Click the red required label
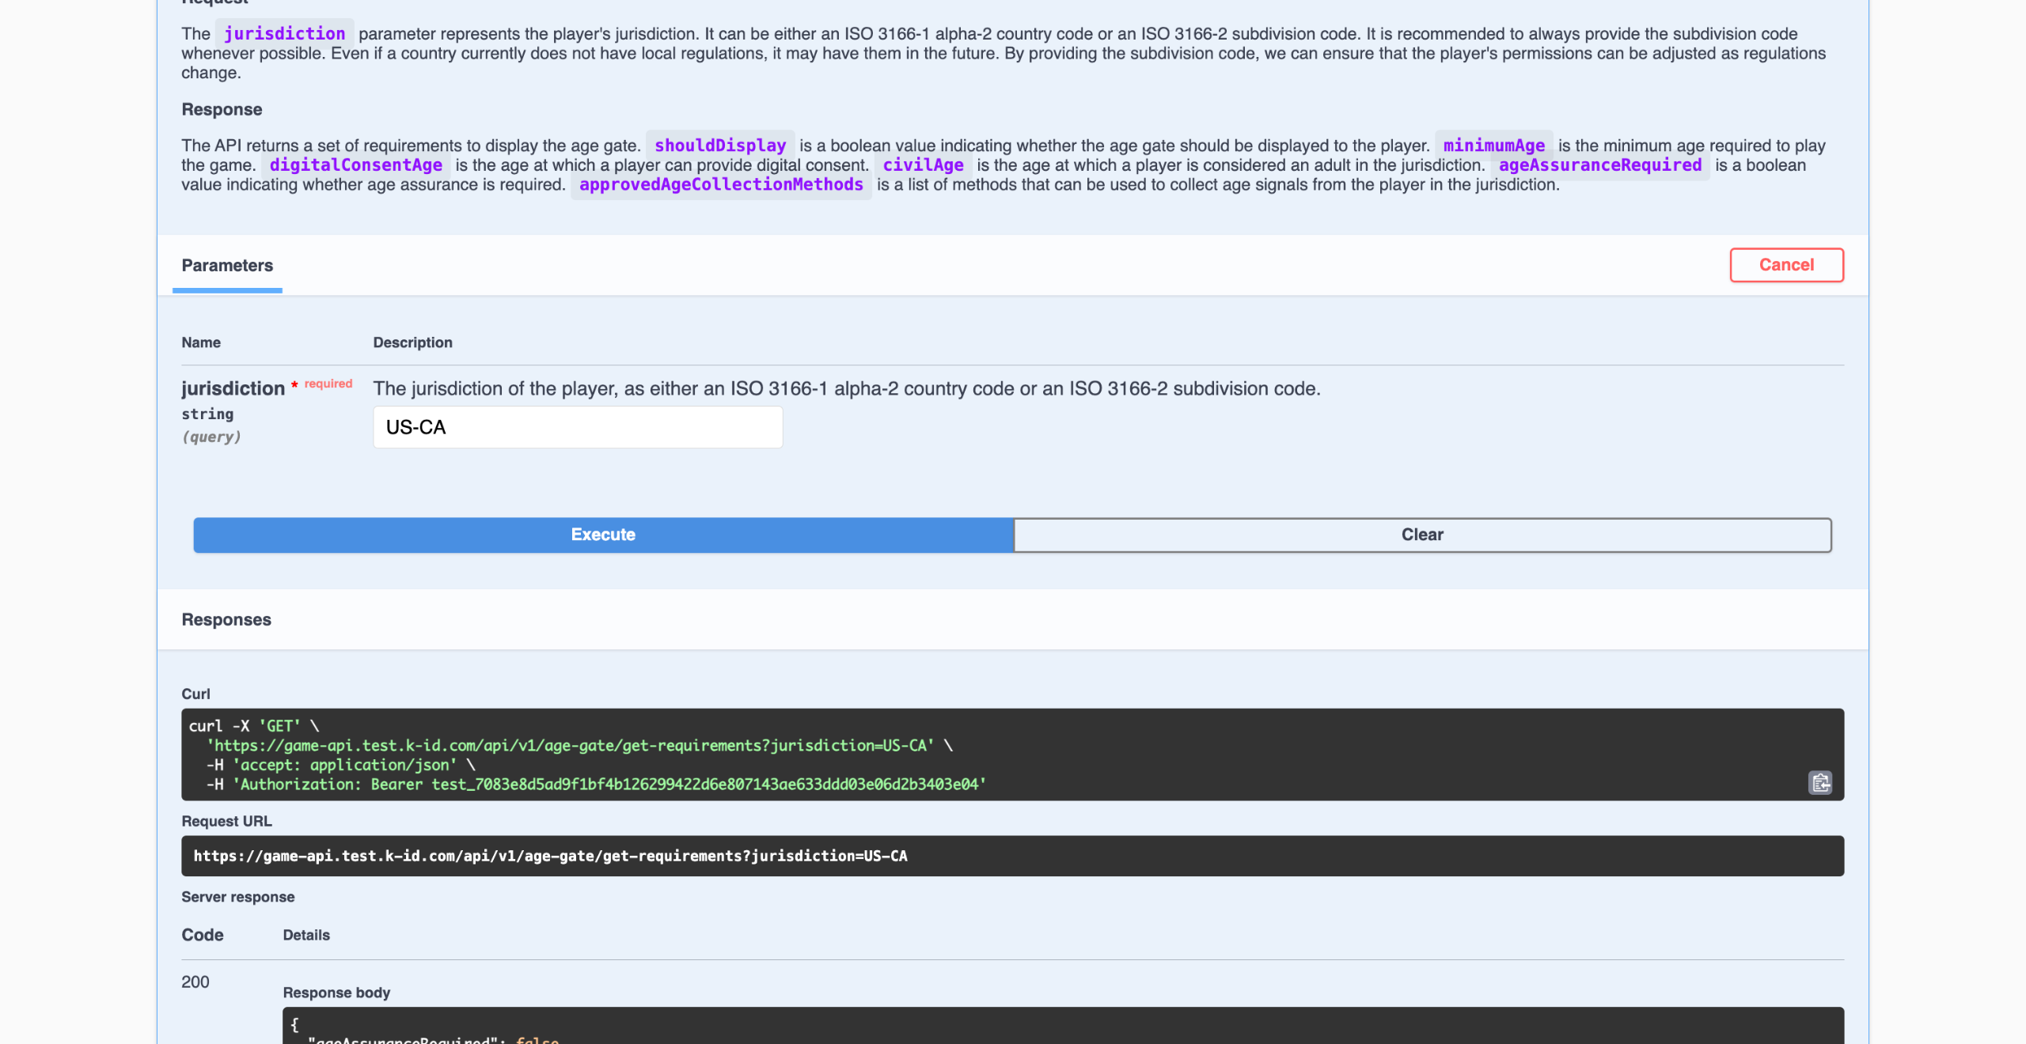Screen dimensions: 2026x1044 click(328, 384)
